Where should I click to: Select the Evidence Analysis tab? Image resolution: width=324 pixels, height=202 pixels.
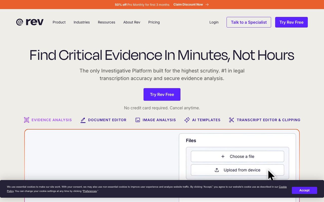(48, 120)
